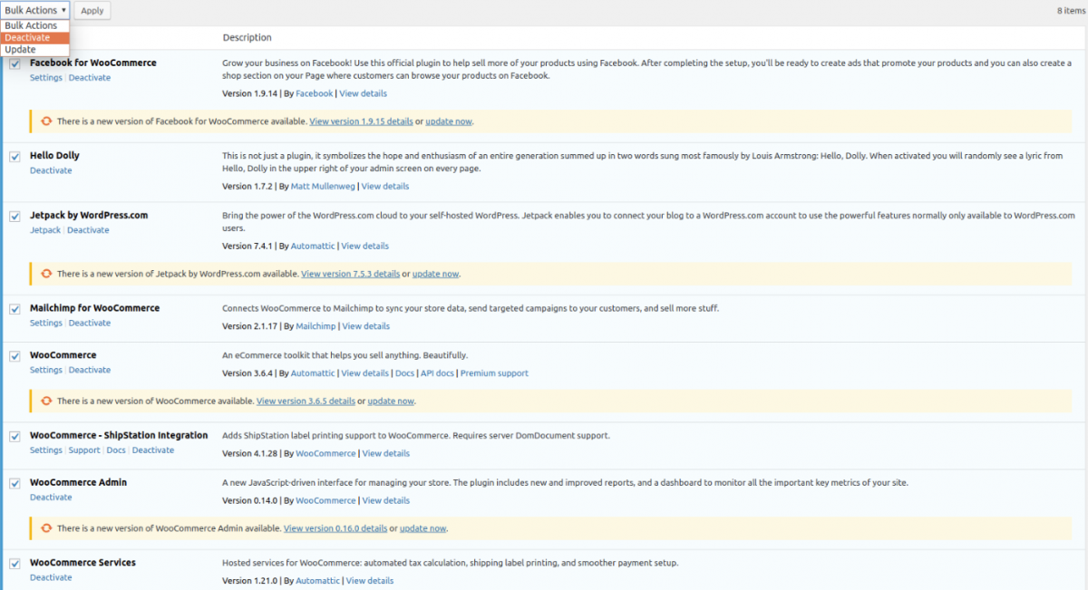Update WooCommerce Admin now
This screenshot has width=1088, height=590.
(423, 528)
